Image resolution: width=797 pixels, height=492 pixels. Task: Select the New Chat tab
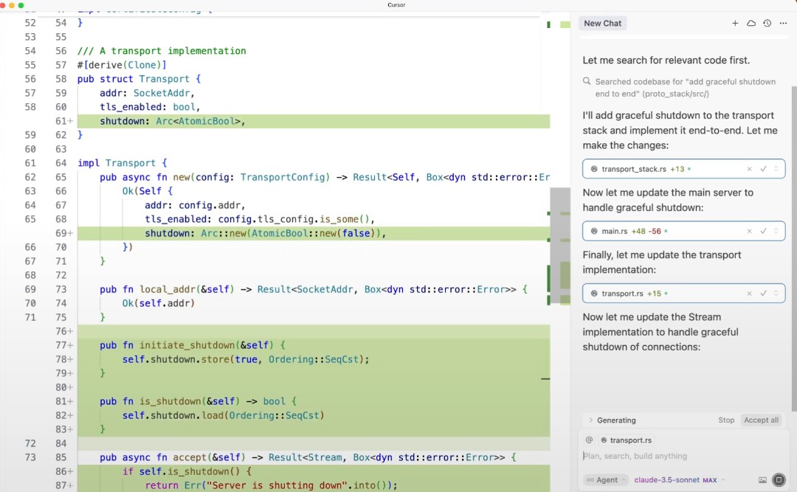pos(602,24)
